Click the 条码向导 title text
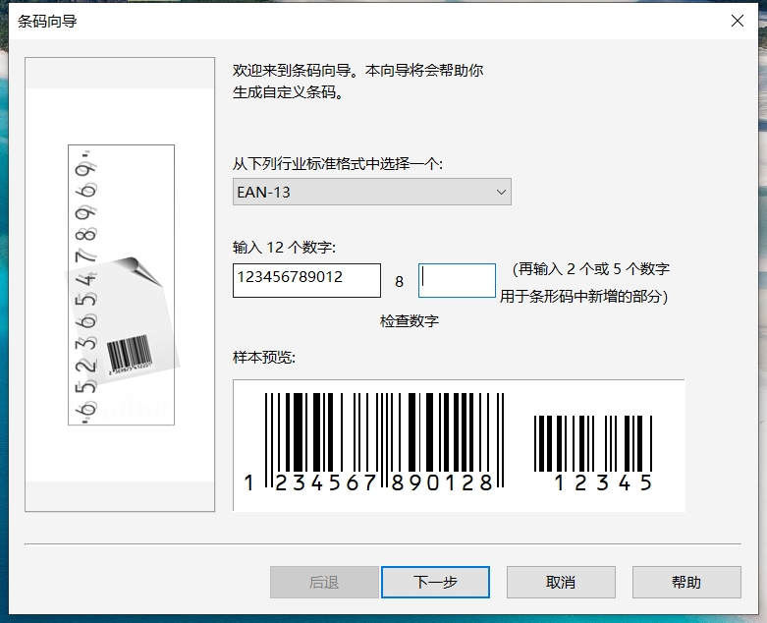Screen dimensions: 767x623 click(47, 21)
